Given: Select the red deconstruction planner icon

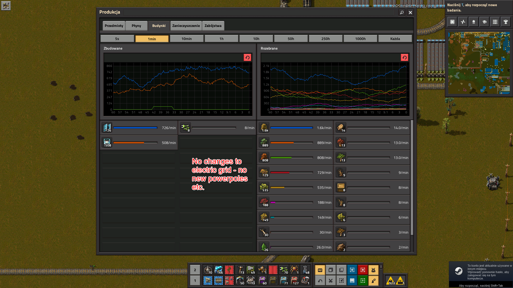Looking at the screenshot, I should (x=363, y=270).
